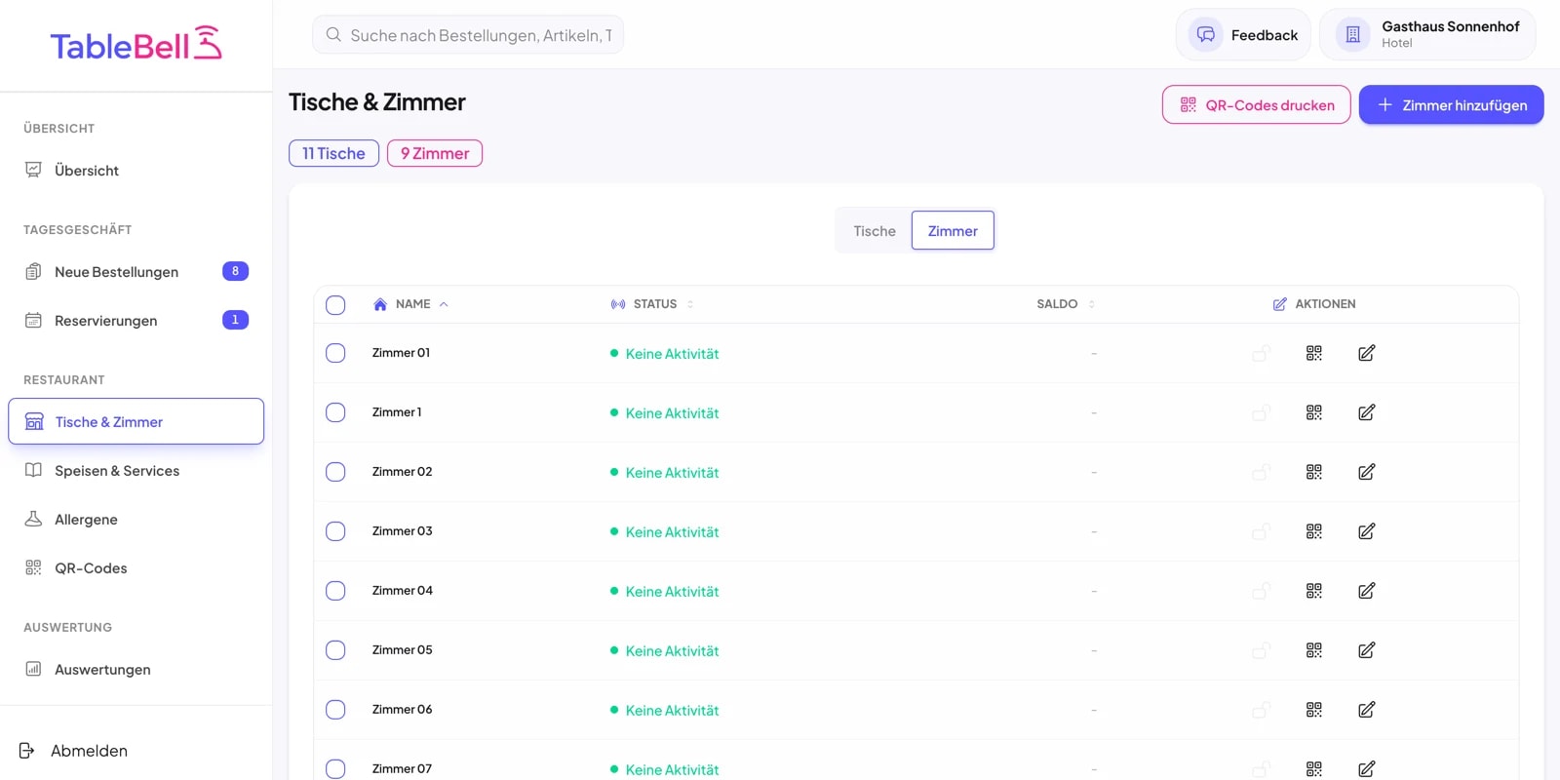Click the QR-Codes drucken button
The image size is (1560, 780).
tap(1256, 105)
